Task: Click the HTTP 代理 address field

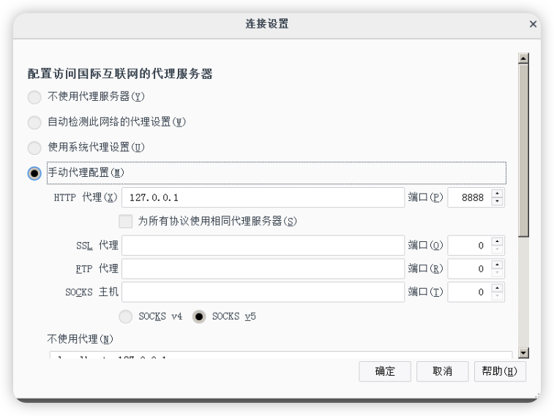Action: 263,197
